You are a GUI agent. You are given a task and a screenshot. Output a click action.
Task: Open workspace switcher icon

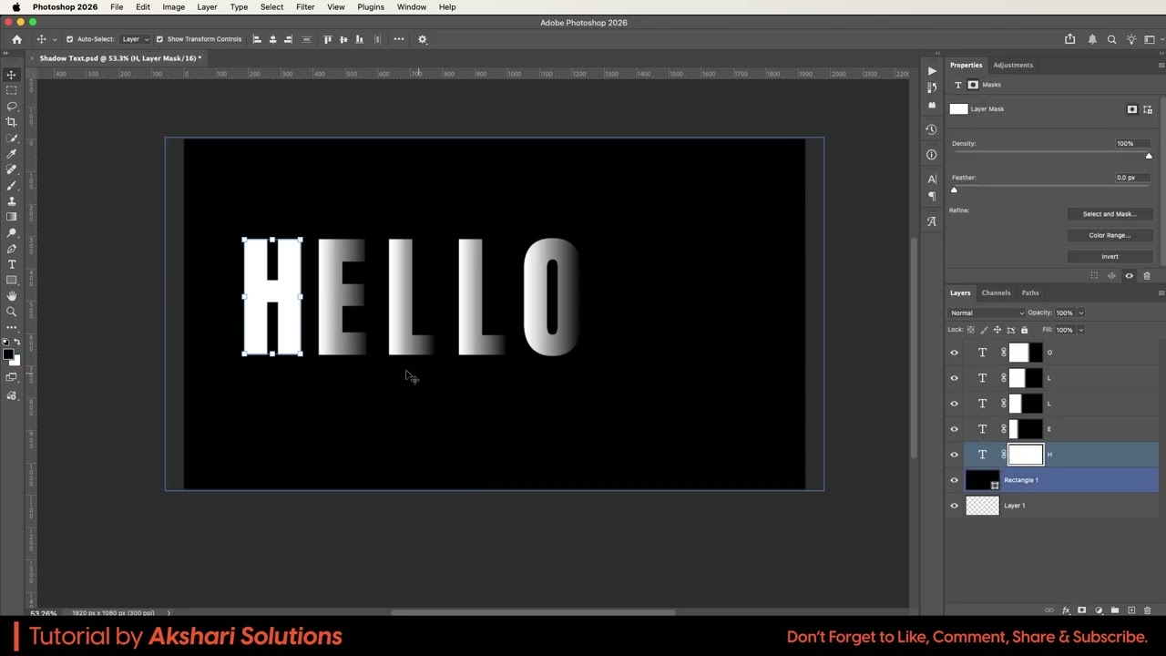pyautogui.click(x=1150, y=39)
